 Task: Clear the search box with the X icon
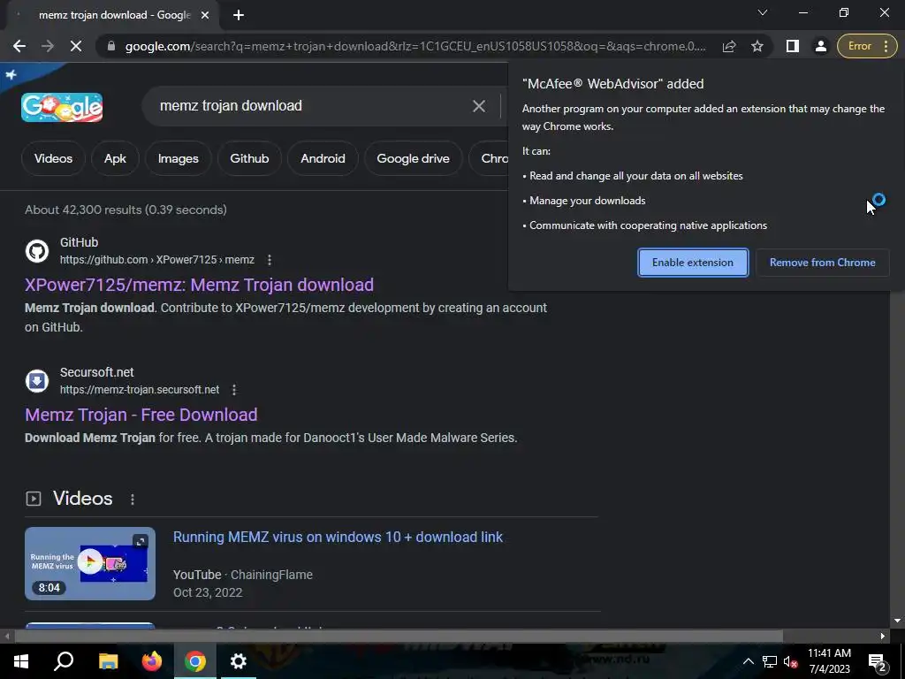(x=478, y=106)
